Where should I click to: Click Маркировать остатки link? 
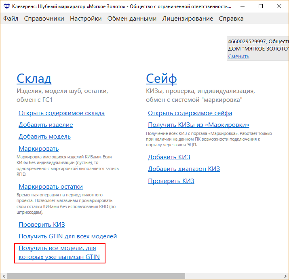point(51,186)
